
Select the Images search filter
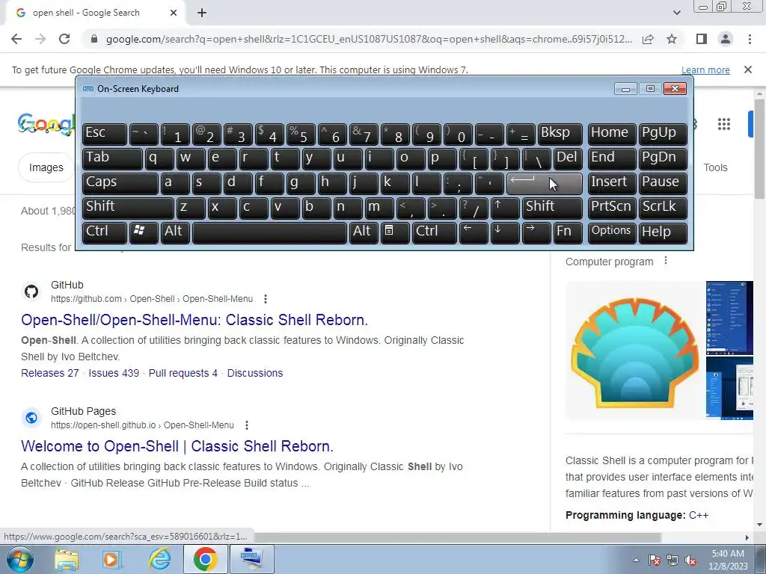coord(46,167)
